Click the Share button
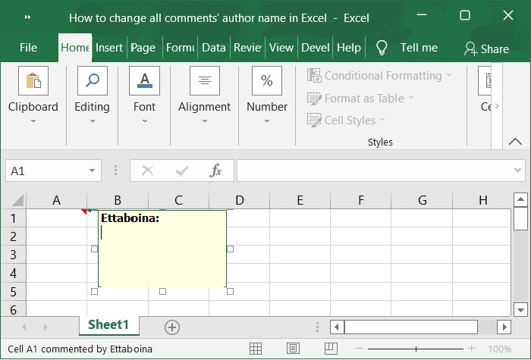531x360 pixels. 486,49
